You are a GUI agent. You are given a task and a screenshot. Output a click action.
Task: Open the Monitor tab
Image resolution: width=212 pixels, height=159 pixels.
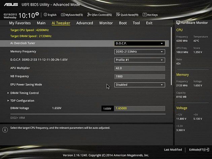(x=106, y=23)
